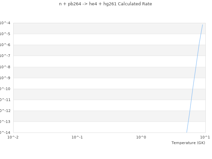The width and height of the screenshot is (212, 159).
Task: Click the blue rate curve line
Action: [194, 78]
